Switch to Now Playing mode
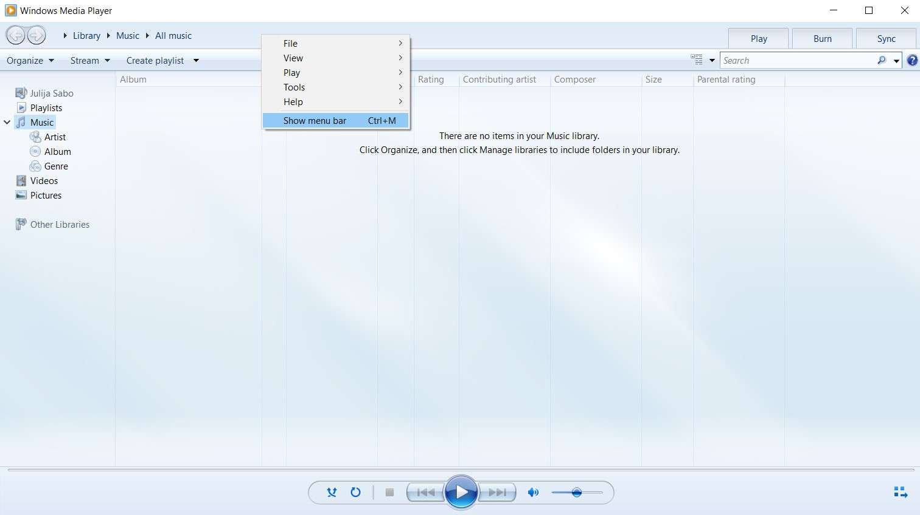Screen dimensions: 920x515 (x=901, y=492)
